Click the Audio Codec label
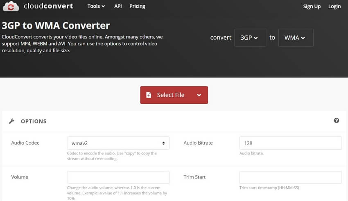 (25, 143)
